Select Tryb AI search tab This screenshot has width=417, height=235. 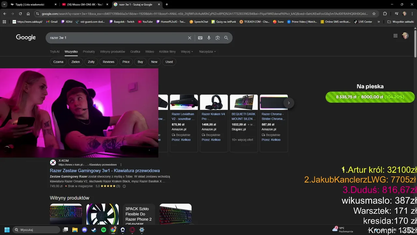(x=55, y=52)
